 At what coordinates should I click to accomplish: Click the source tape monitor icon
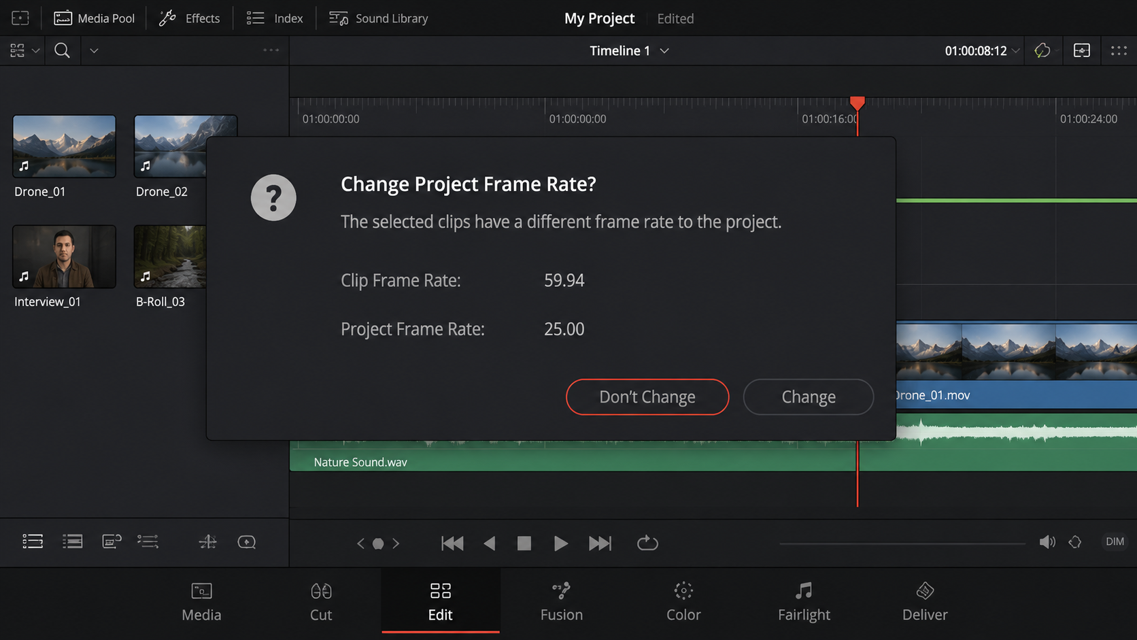pyautogui.click(x=112, y=541)
